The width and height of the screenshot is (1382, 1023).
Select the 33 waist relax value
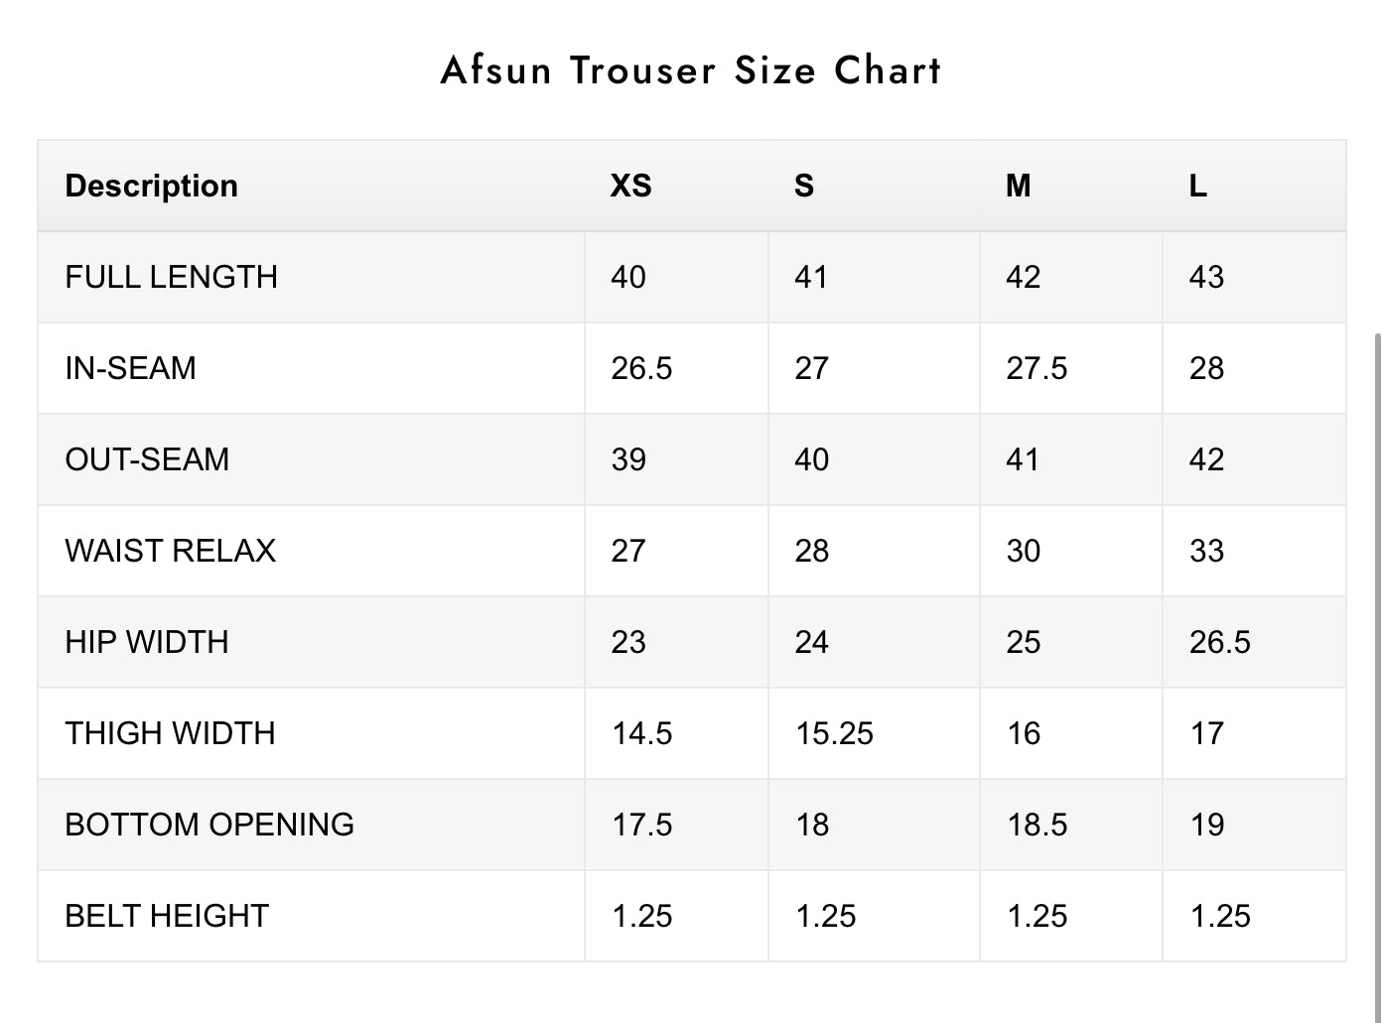[1207, 551]
